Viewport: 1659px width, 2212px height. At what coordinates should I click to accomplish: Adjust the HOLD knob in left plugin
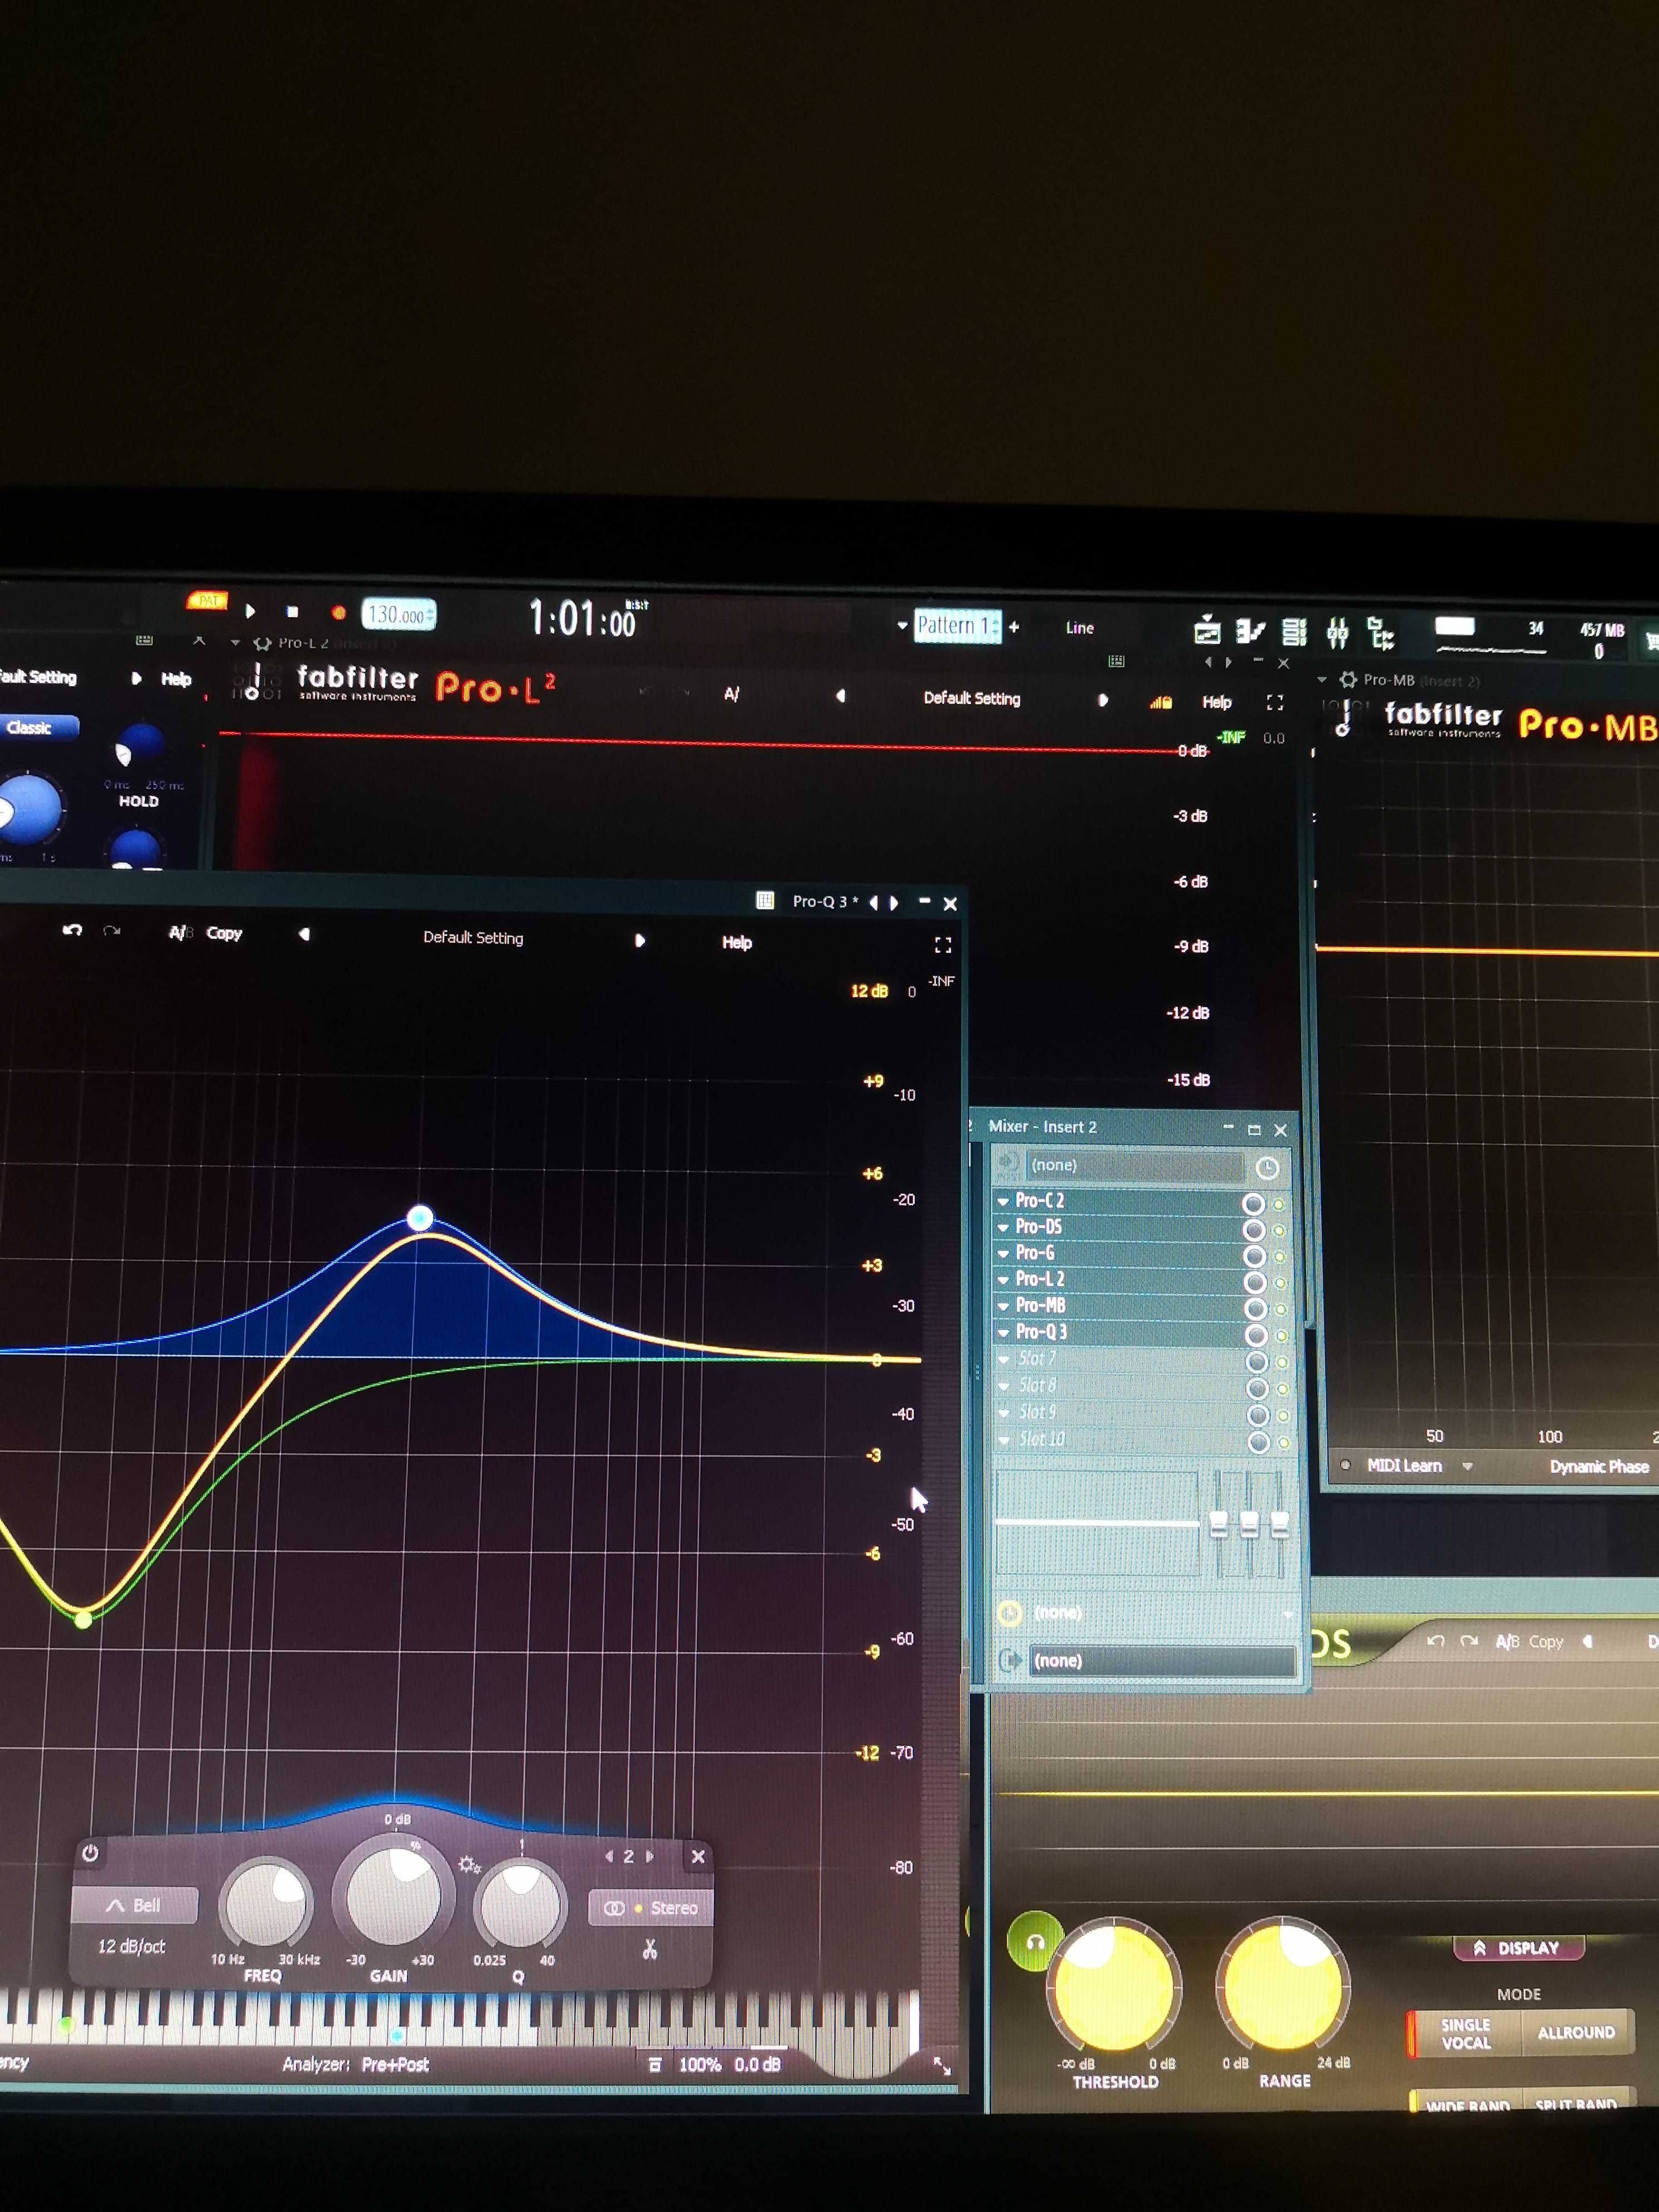(x=138, y=745)
